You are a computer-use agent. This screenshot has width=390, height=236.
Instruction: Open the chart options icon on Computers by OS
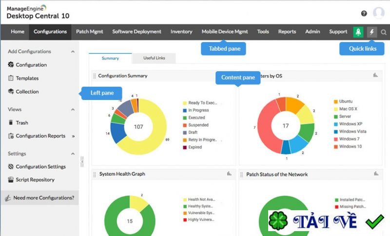(x=375, y=75)
